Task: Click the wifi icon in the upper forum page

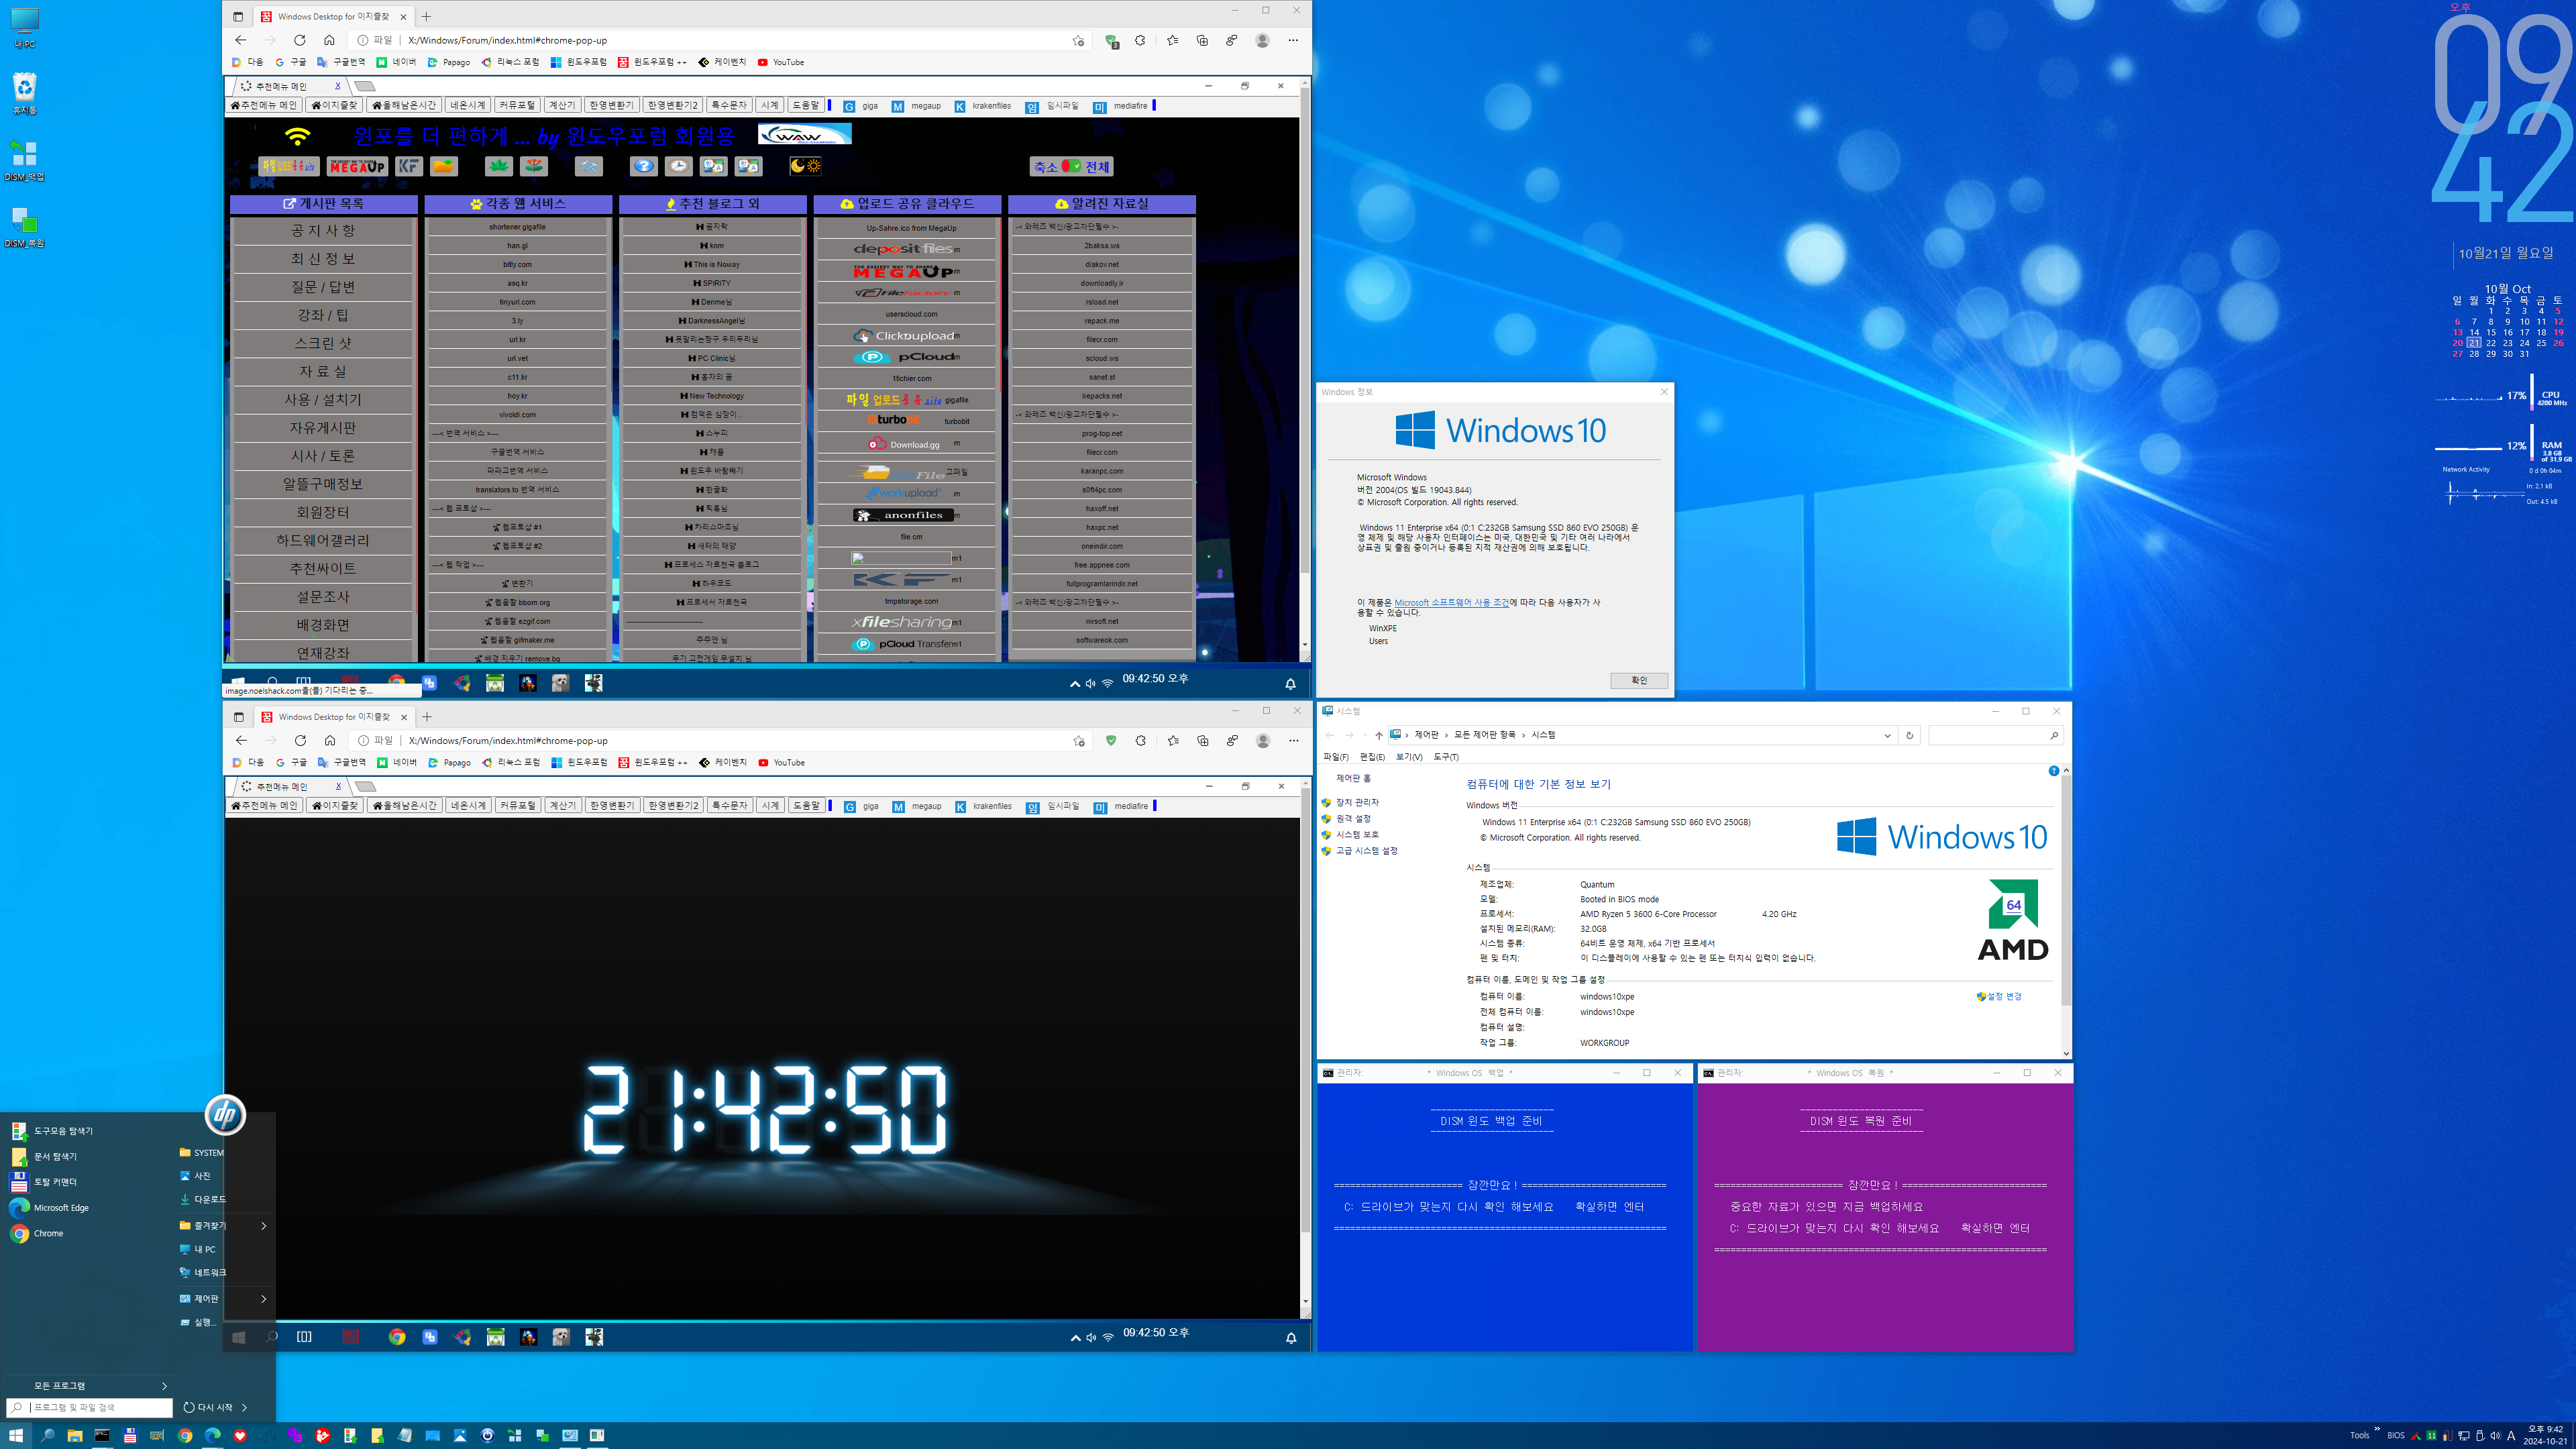Action: [297, 135]
